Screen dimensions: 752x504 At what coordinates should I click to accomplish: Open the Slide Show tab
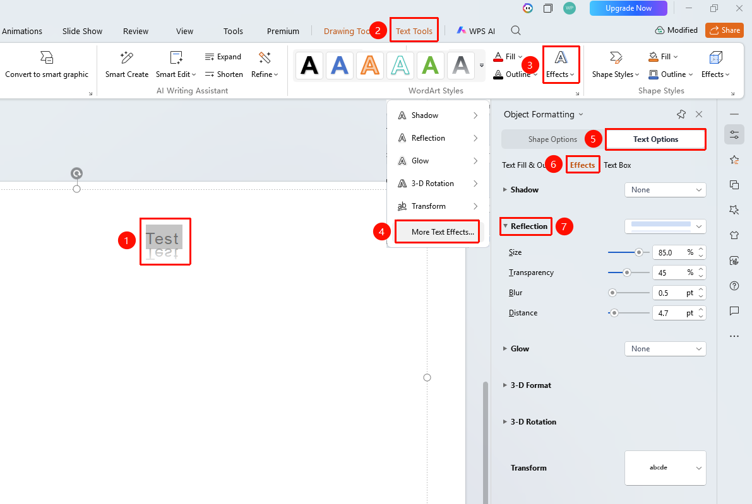(x=83, y=31)
